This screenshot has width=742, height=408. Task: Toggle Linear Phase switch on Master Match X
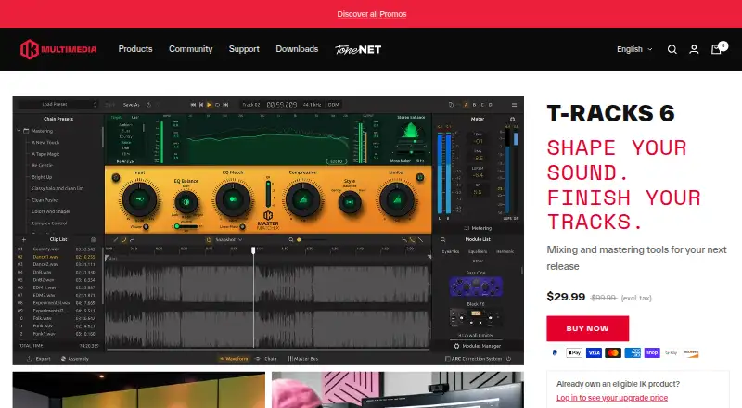pos(242,227)
